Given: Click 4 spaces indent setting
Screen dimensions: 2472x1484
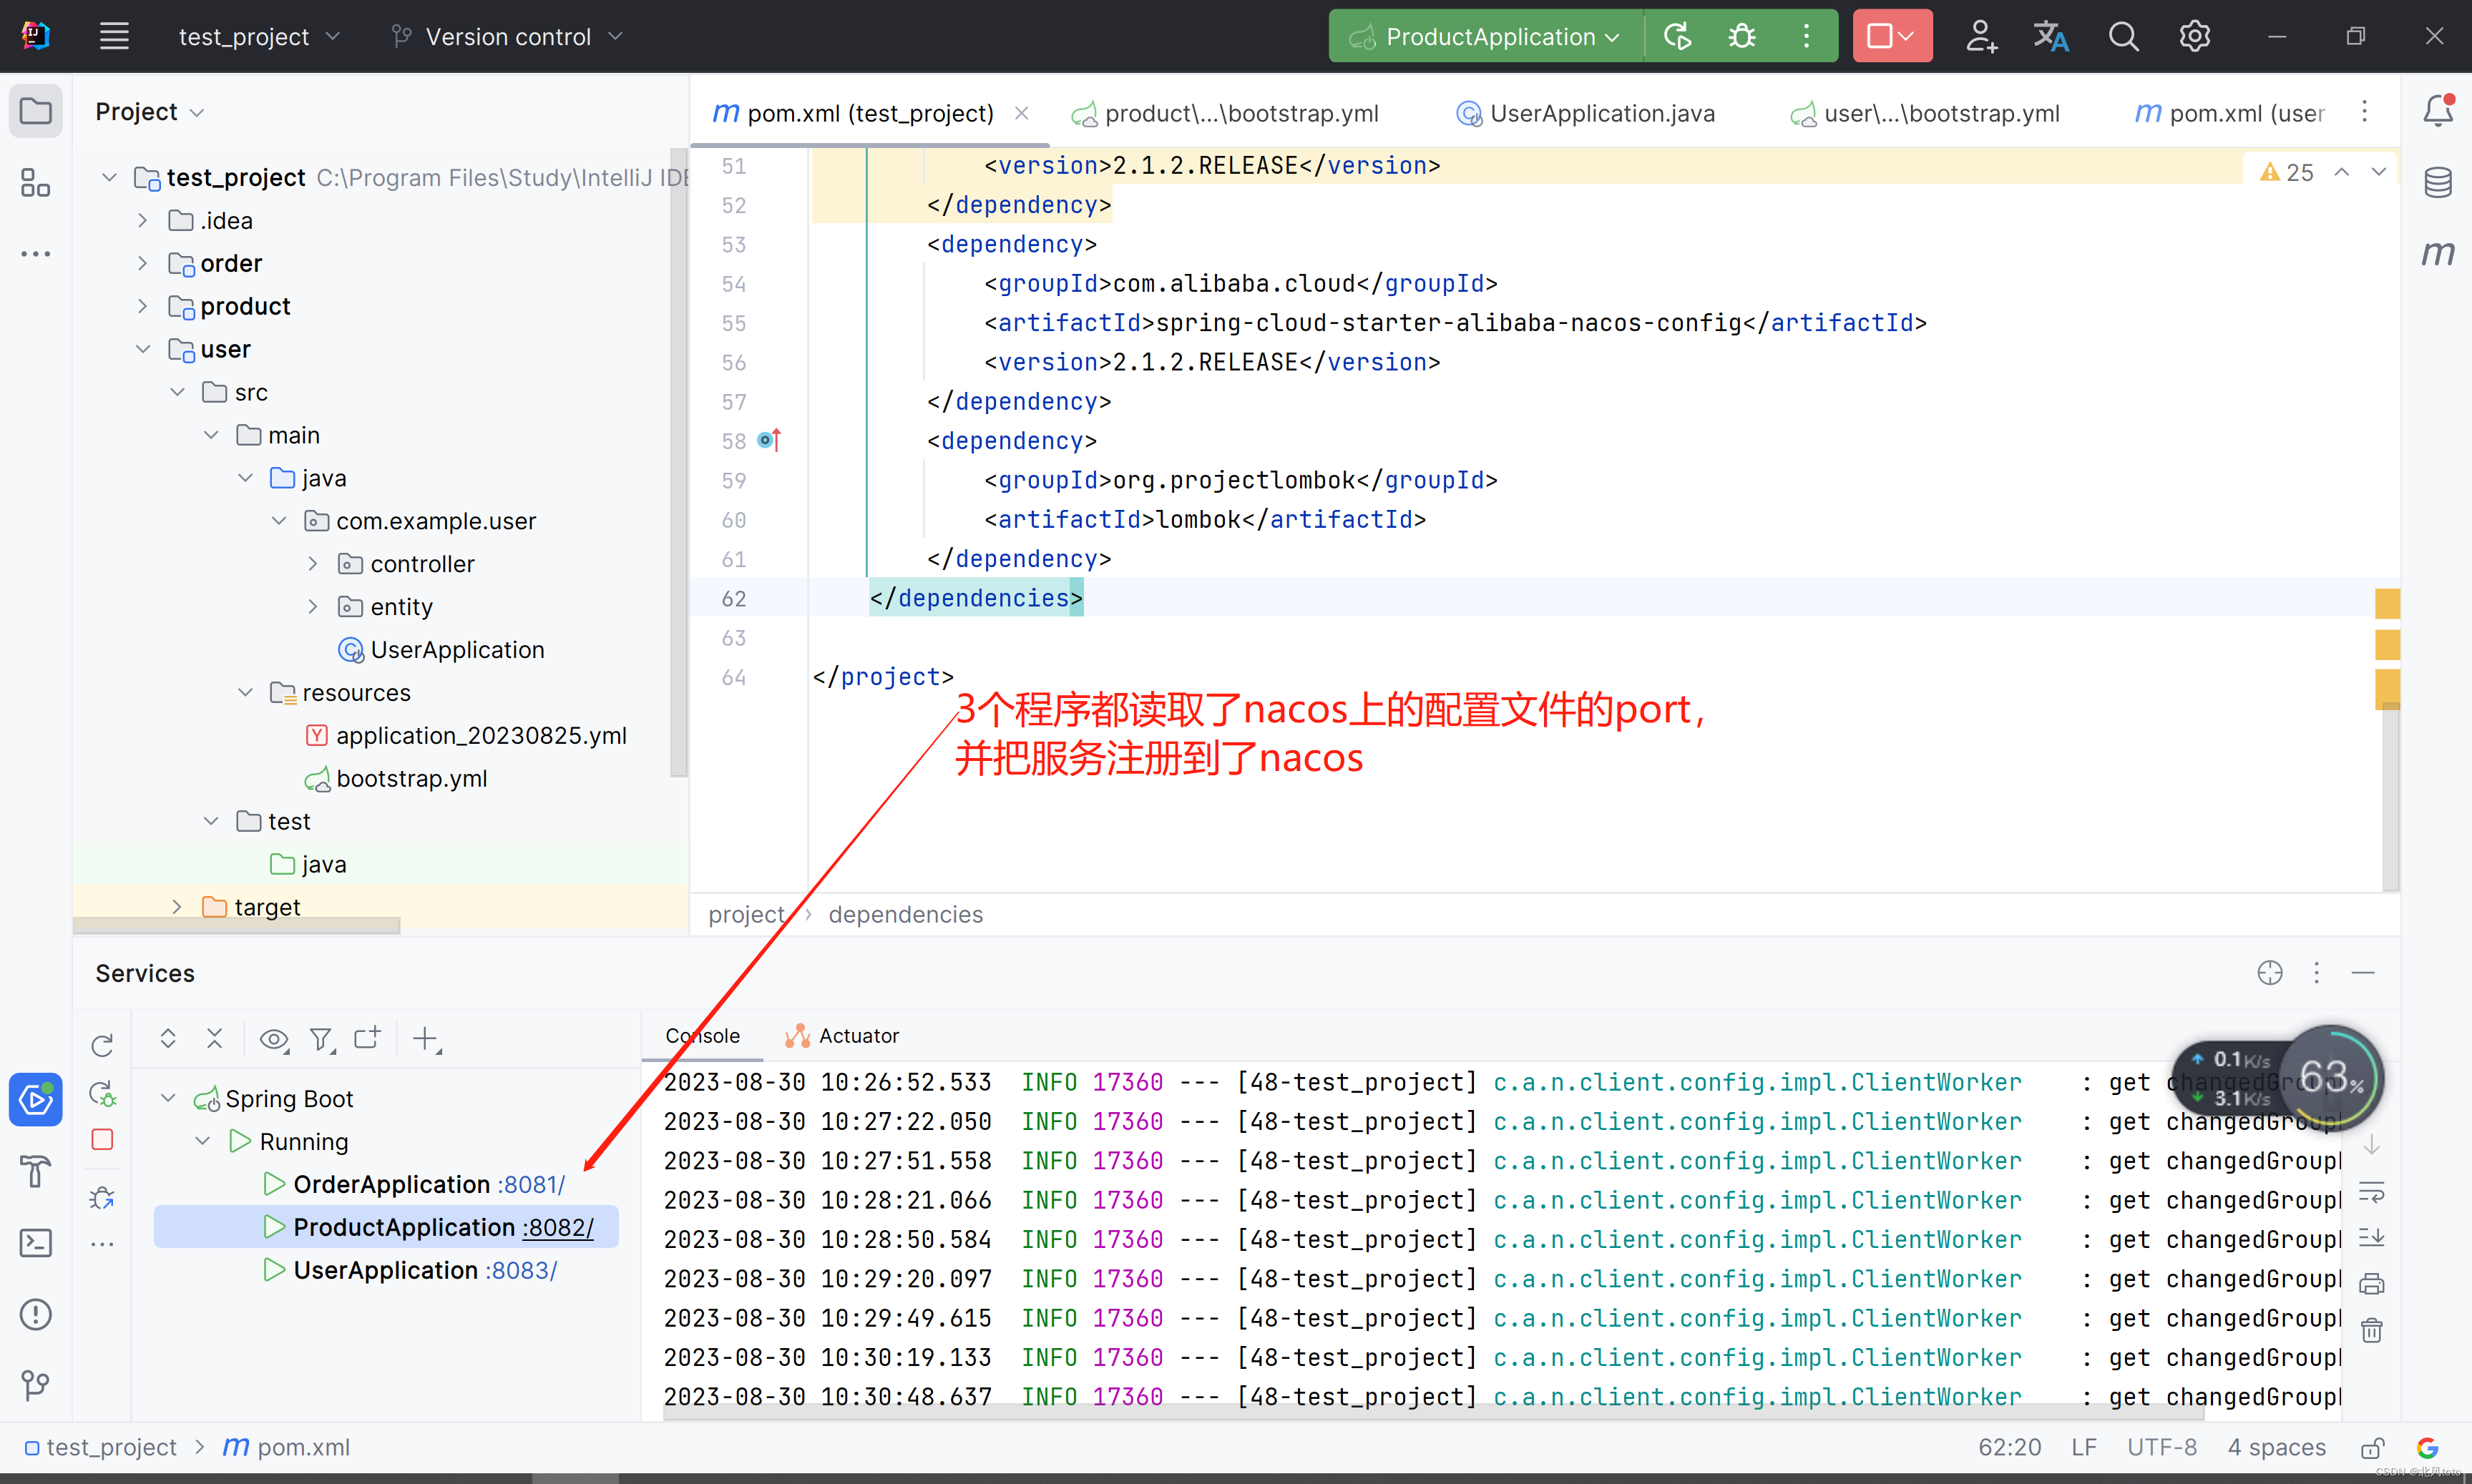Looking at the screenshot, I should (x=2276, y=1448).
